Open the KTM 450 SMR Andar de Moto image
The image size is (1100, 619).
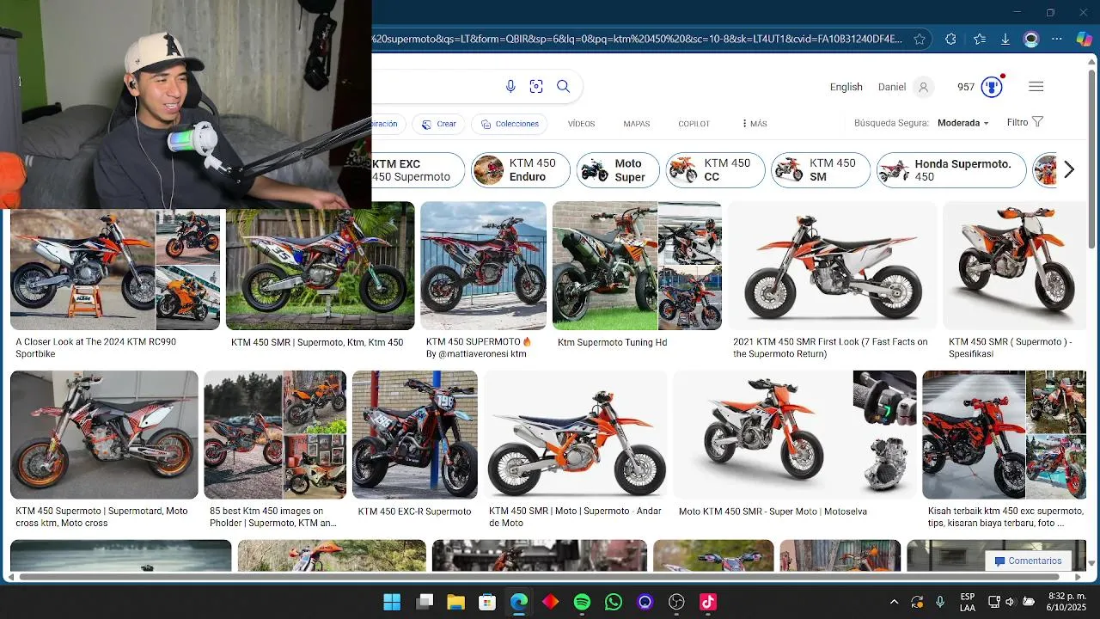tap(575, 435)
